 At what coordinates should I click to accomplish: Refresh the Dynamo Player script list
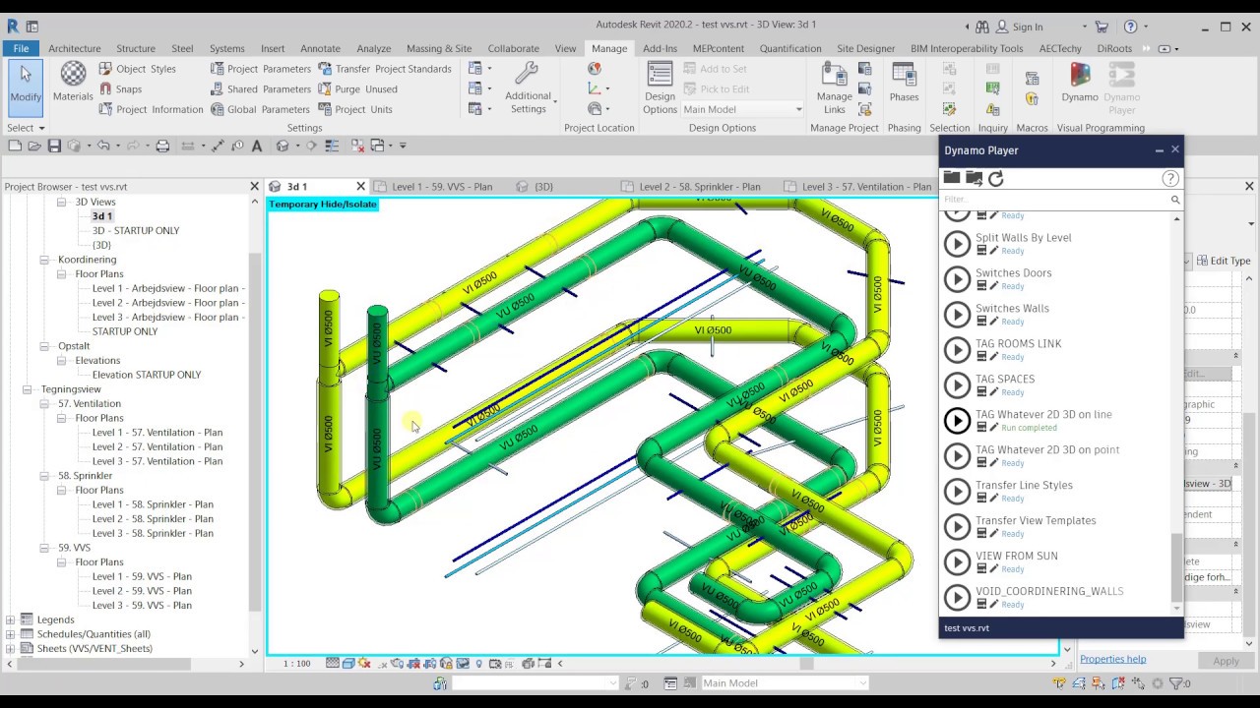point(996,178)
